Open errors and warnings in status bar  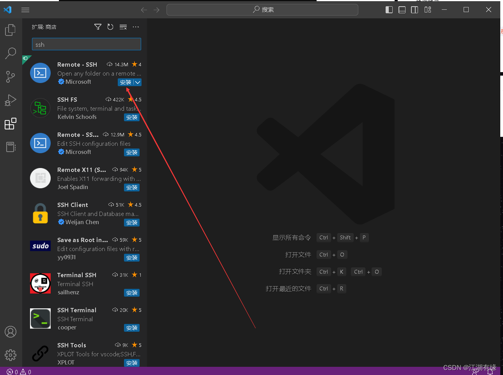click(19, 372)
